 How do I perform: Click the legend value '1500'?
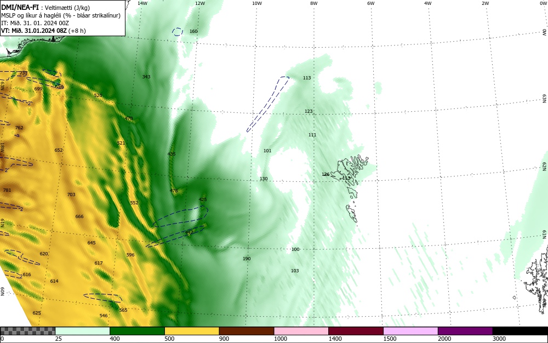point(390,339)
